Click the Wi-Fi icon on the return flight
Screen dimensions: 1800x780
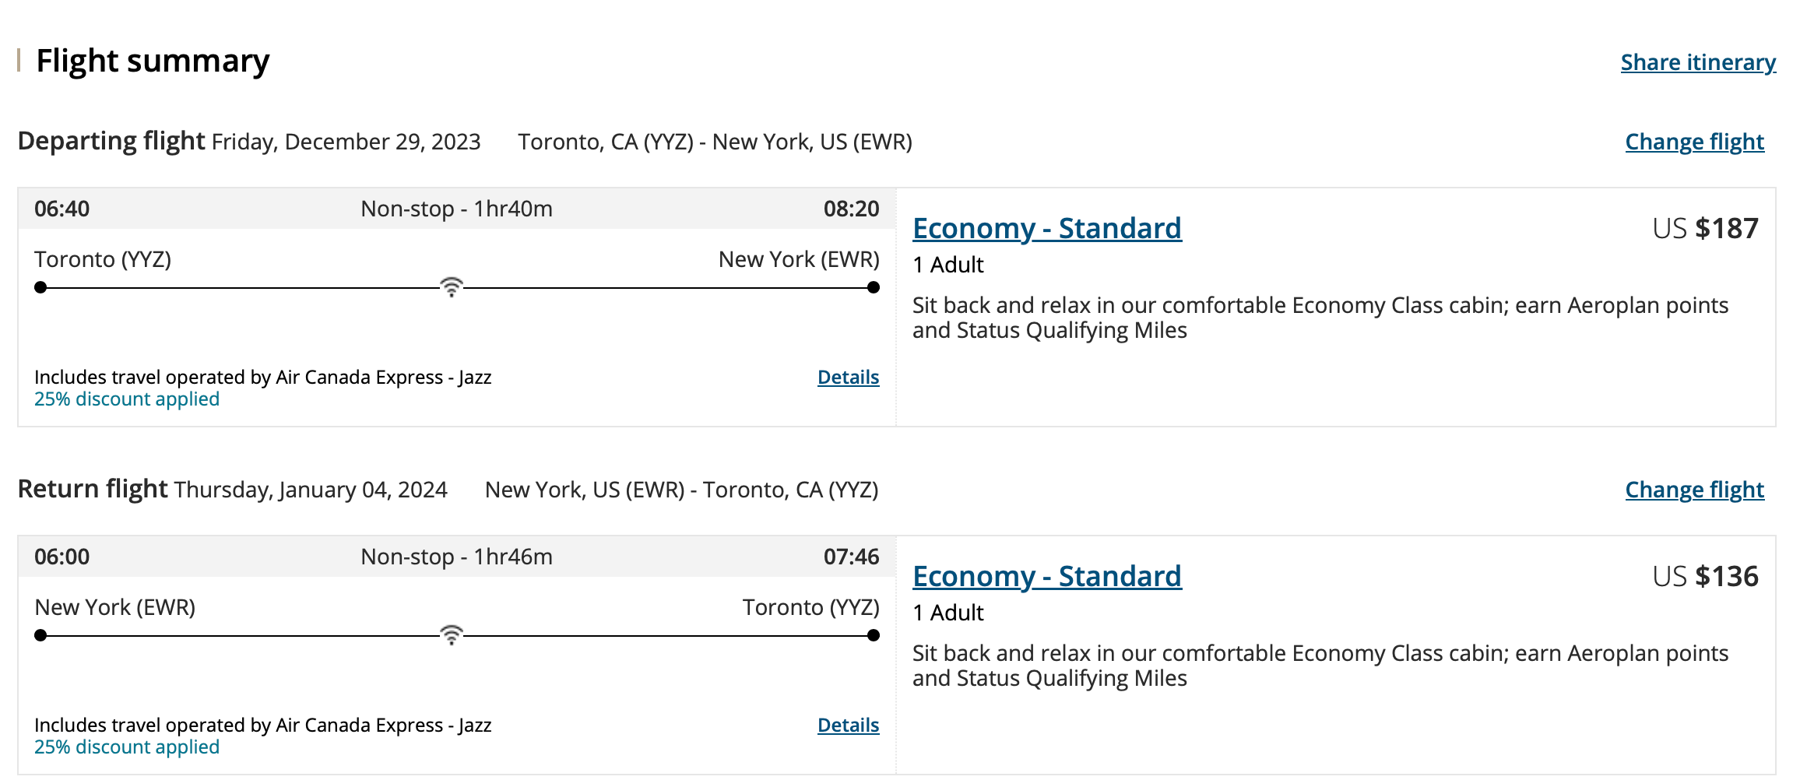tap(452, 634)
